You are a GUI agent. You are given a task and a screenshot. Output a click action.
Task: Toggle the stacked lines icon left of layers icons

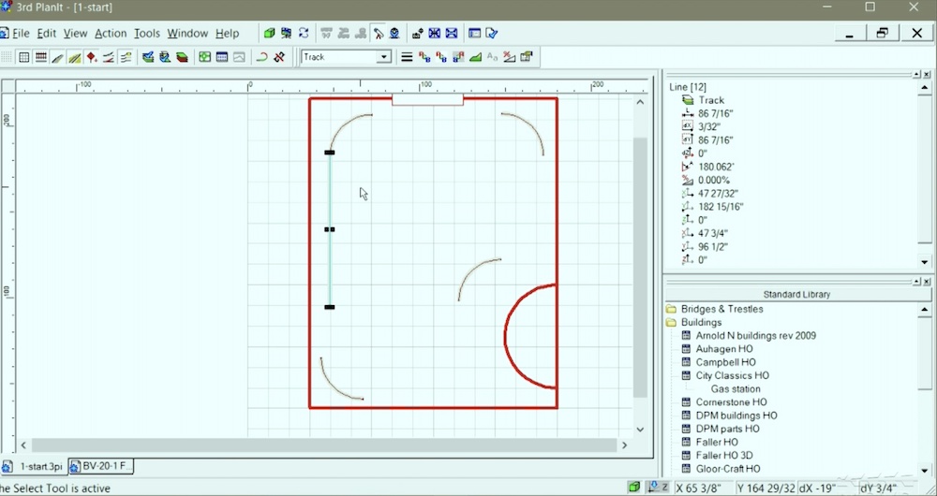pos(126,57)
